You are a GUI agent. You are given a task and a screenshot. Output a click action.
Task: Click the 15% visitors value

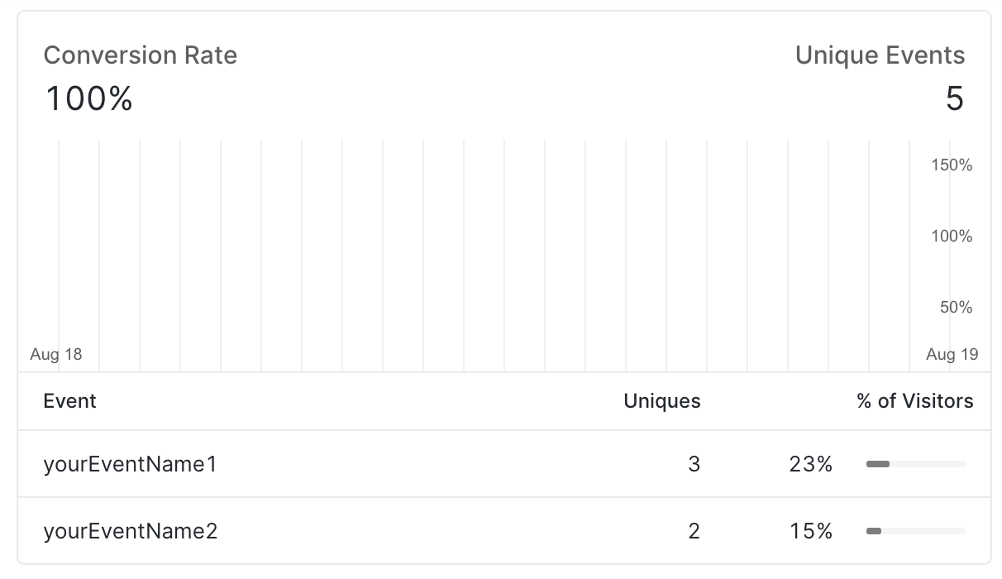click(810, 530)
